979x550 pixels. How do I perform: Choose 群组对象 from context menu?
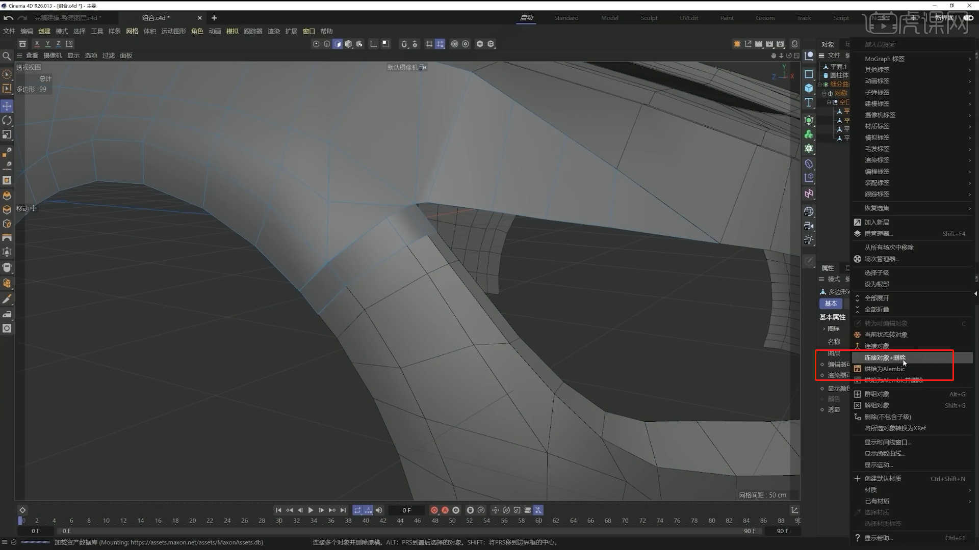click(913, 394)
